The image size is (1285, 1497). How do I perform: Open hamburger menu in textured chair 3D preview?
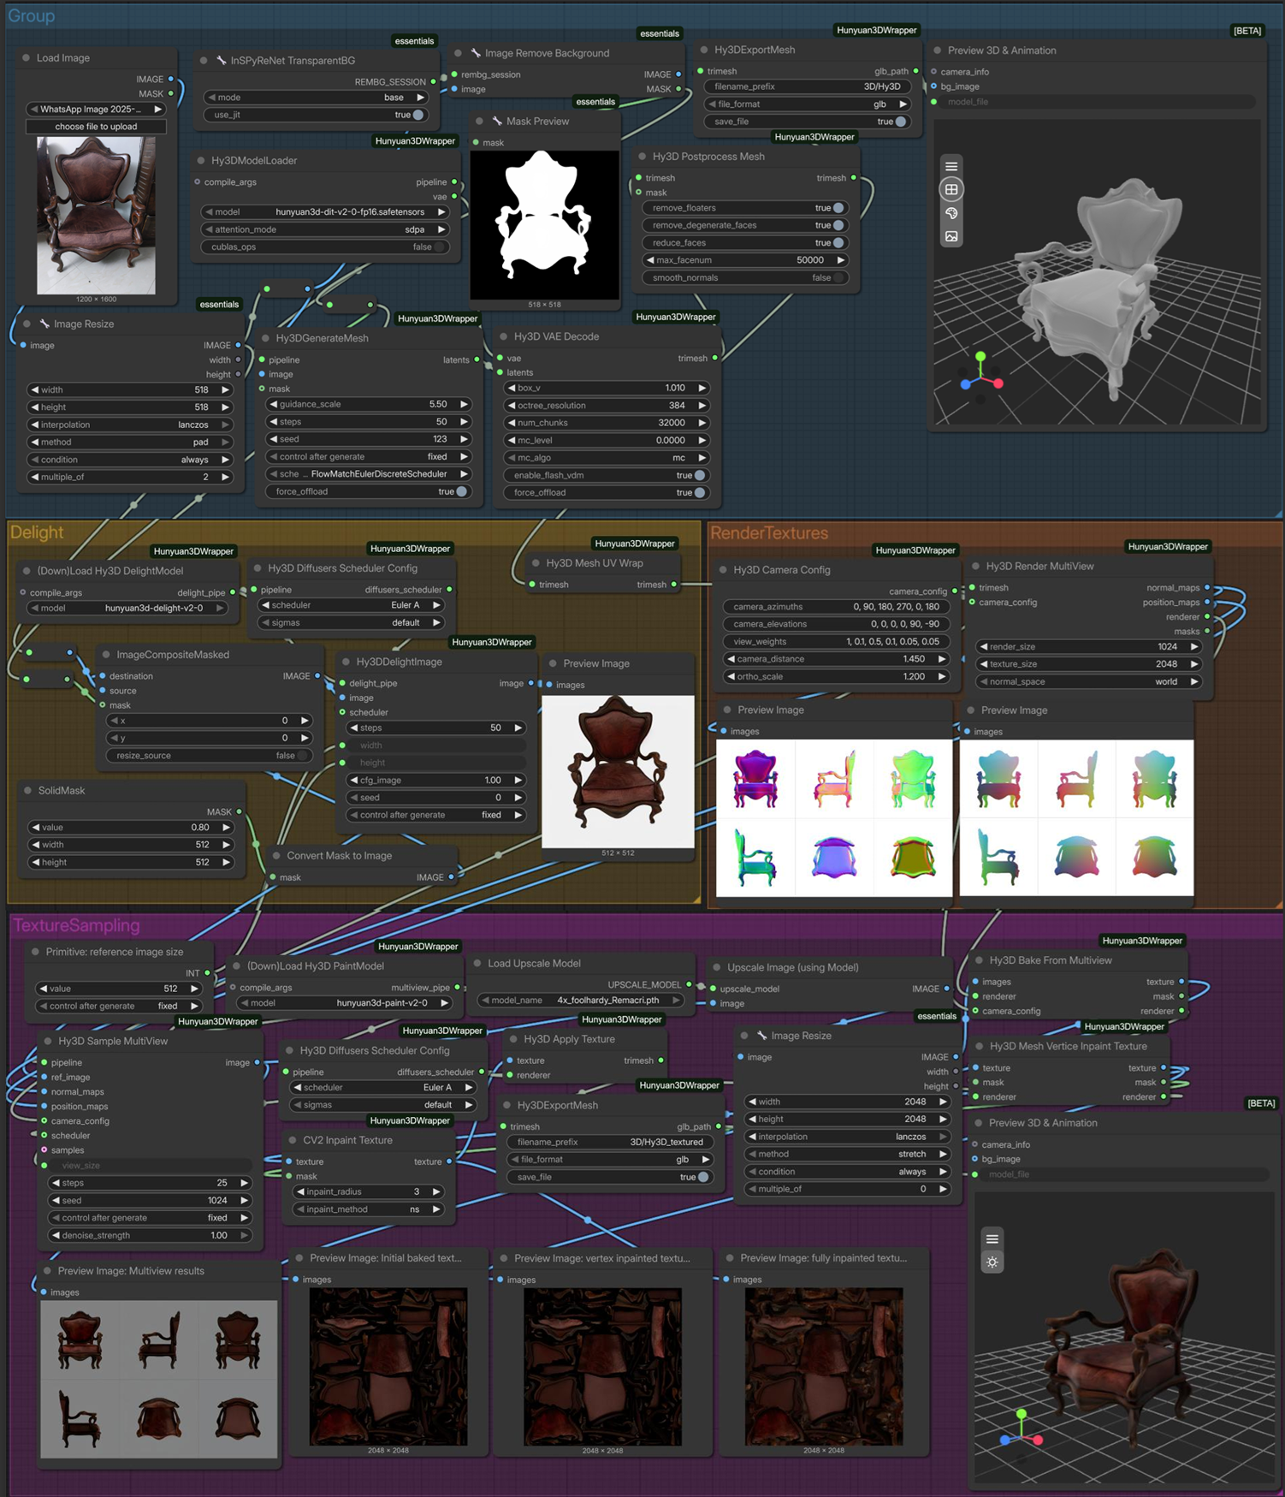(992, 1239)
